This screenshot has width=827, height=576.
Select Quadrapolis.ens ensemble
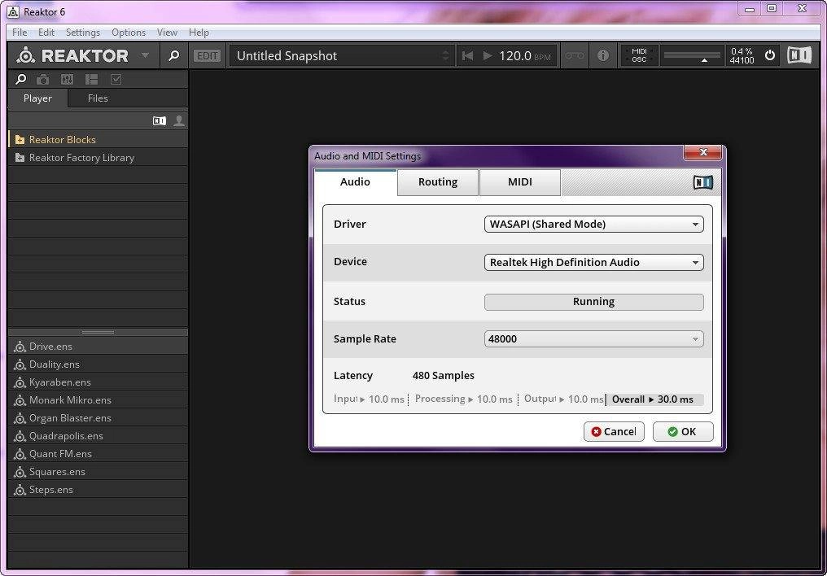98,436
